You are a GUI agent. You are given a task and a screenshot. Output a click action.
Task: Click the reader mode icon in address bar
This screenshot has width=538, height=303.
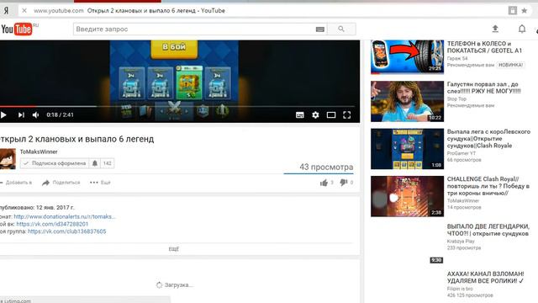(x=512, y=11)
